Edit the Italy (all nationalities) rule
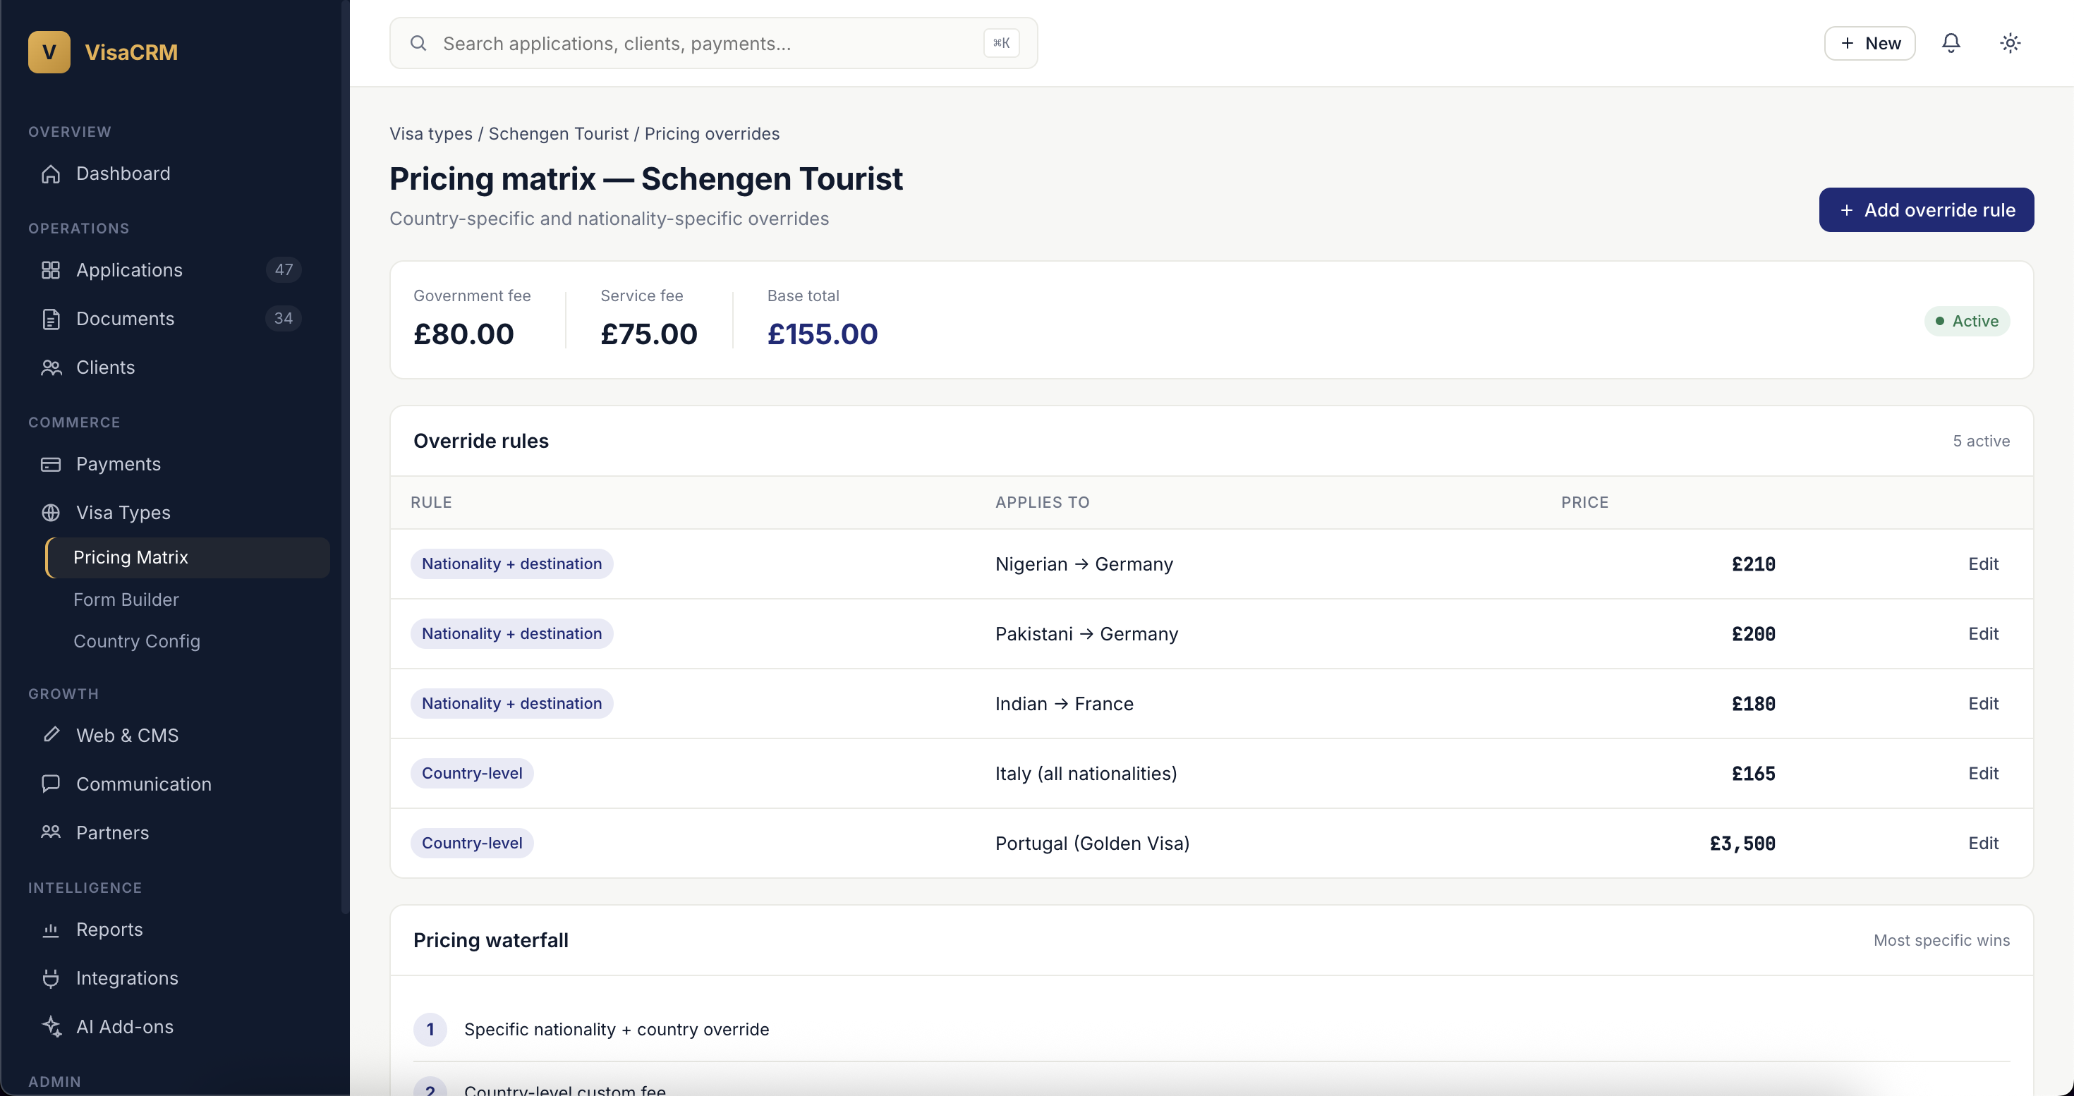 1983,774
